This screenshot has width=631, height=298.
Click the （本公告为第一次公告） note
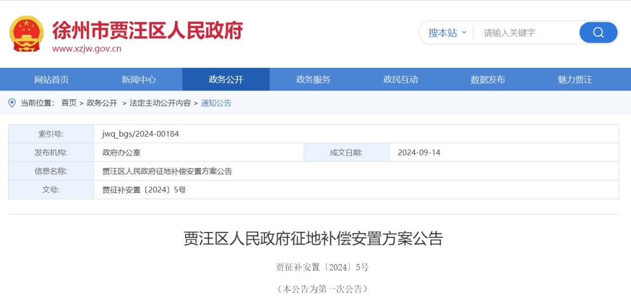[323, 289]
